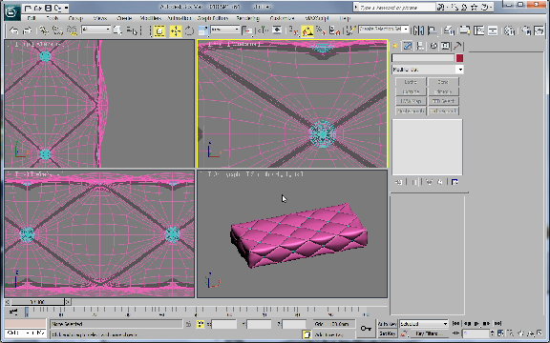Activate the Select and Scale tool
Viewport: 550px width, 343px height.
pos(203,30)
